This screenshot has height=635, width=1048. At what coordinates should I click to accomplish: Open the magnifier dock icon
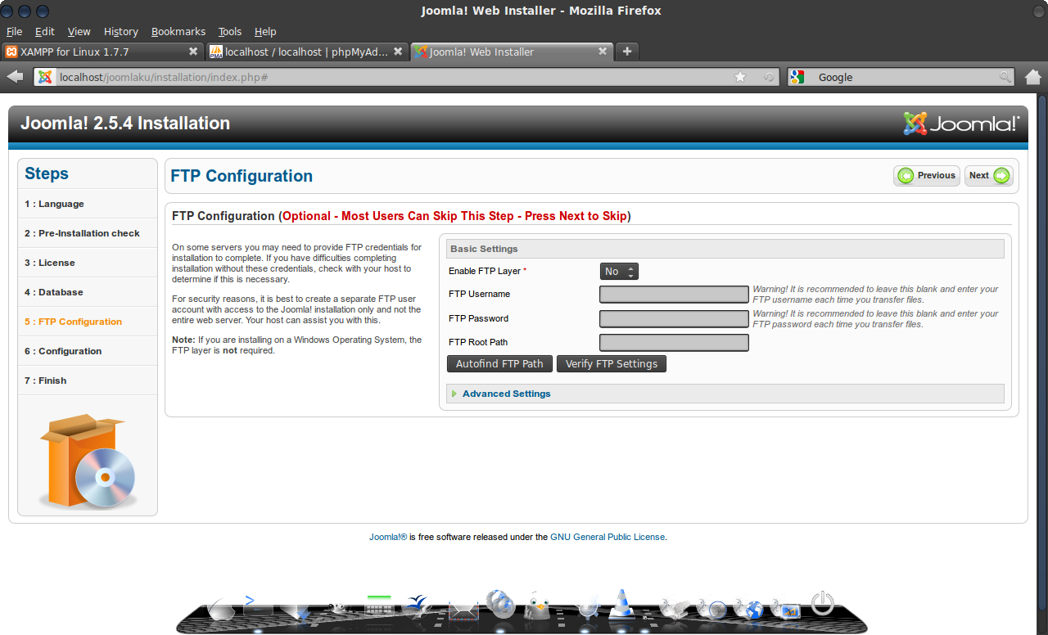coord(588,606)
